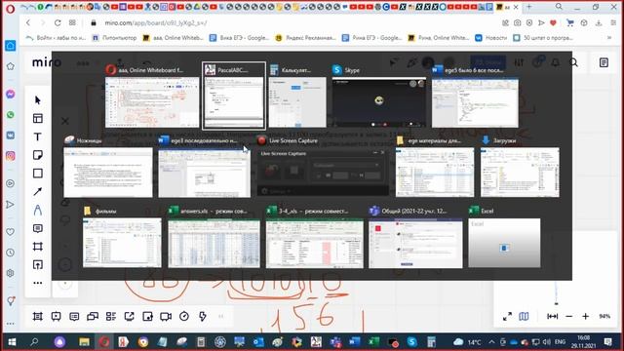Open Вика ЕГЭ - Google bookmark
Viewport: 624px width, 351px height.
[x=240, y=38]
